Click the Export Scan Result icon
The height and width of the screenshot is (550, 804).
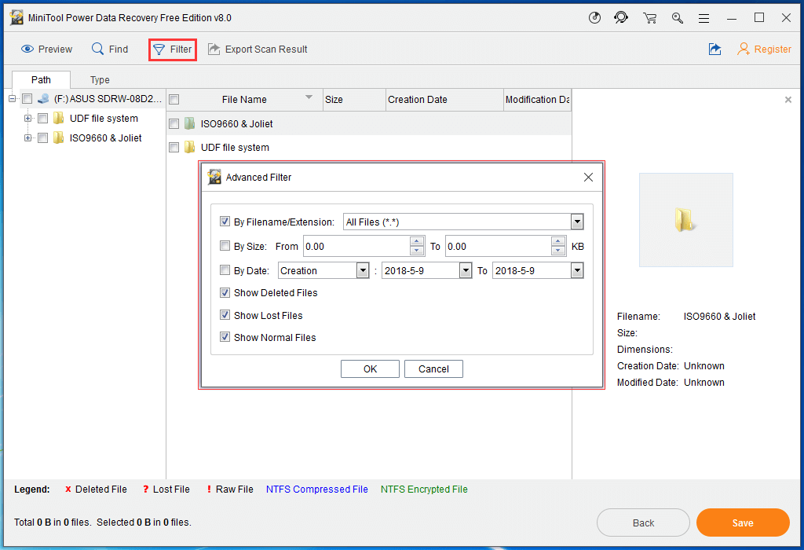(213, 49)
